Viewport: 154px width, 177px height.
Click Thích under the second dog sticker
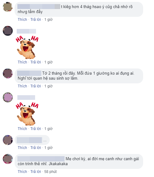coord(22,129)
